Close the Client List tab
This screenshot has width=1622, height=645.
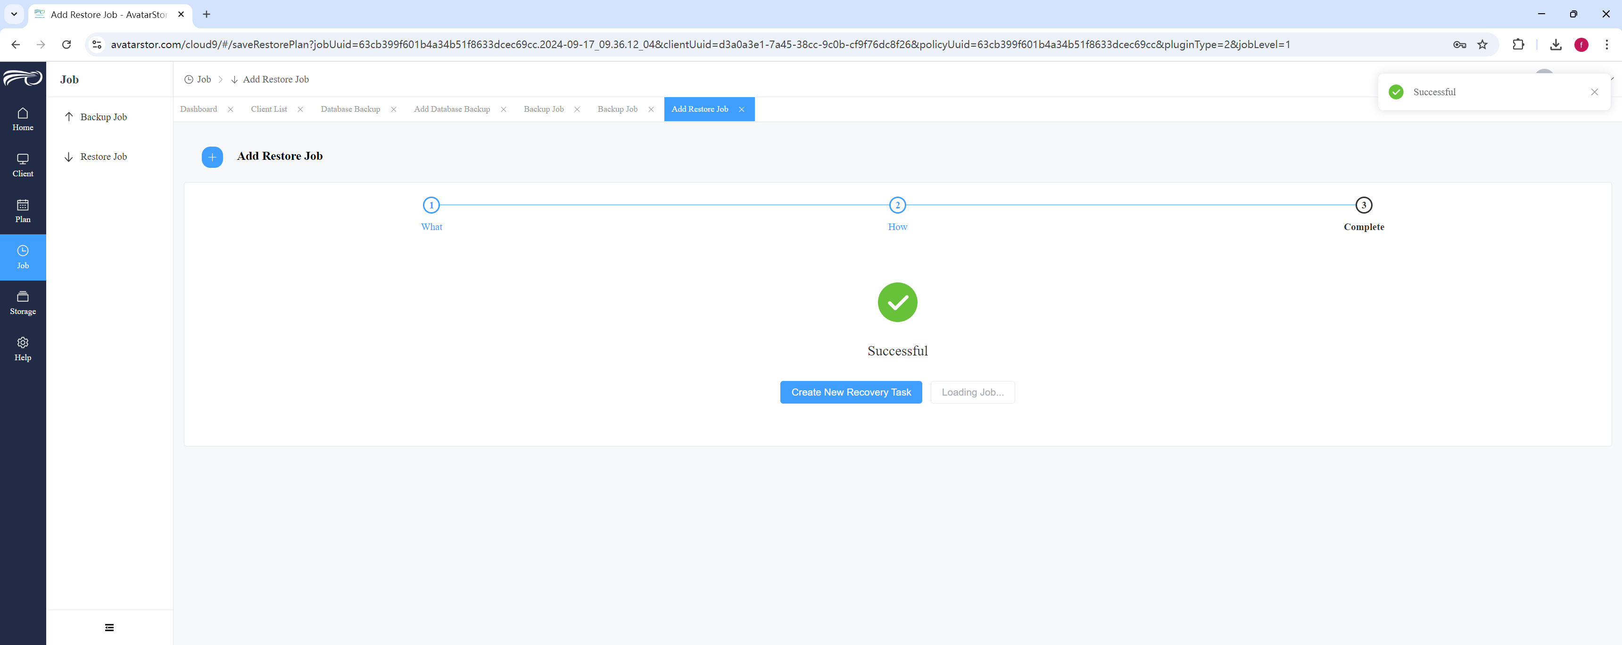coord(300,109)
